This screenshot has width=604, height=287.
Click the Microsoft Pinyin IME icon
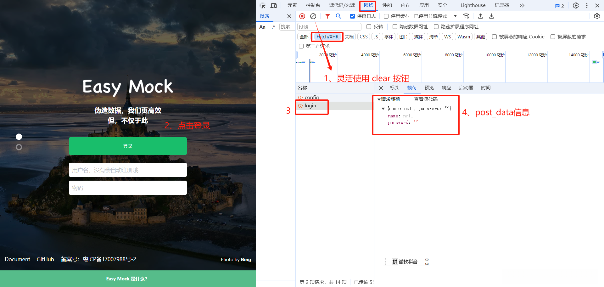[x=395, y=262]
